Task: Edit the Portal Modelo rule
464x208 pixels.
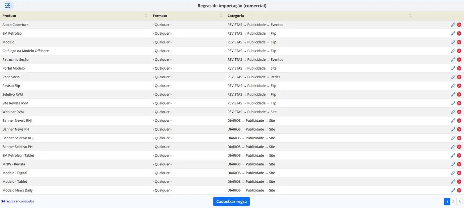Action: point(453,68)
